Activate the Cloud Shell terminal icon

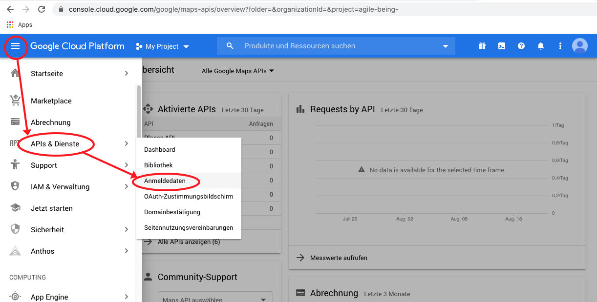click(502, 46)
